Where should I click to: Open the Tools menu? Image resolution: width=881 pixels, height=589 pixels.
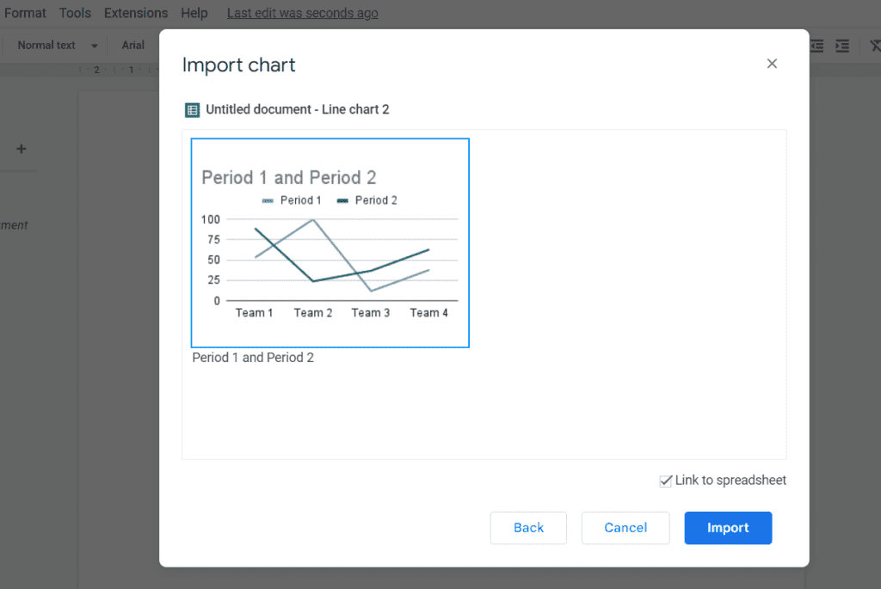pos(76,13)
